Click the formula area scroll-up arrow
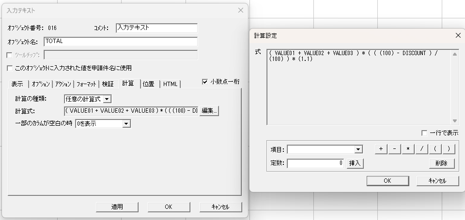The image size is (465, 220). [455, 54]
